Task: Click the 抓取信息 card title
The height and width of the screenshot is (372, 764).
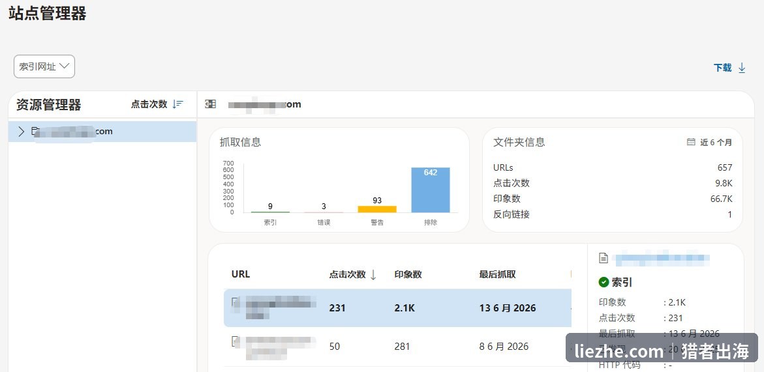Action: coord(240,142)
